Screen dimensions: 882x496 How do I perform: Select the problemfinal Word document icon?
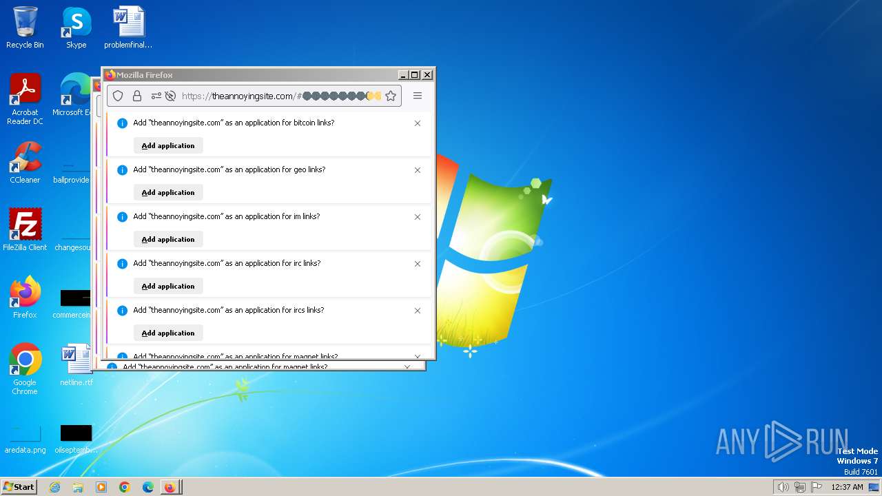tap(128, 28)
